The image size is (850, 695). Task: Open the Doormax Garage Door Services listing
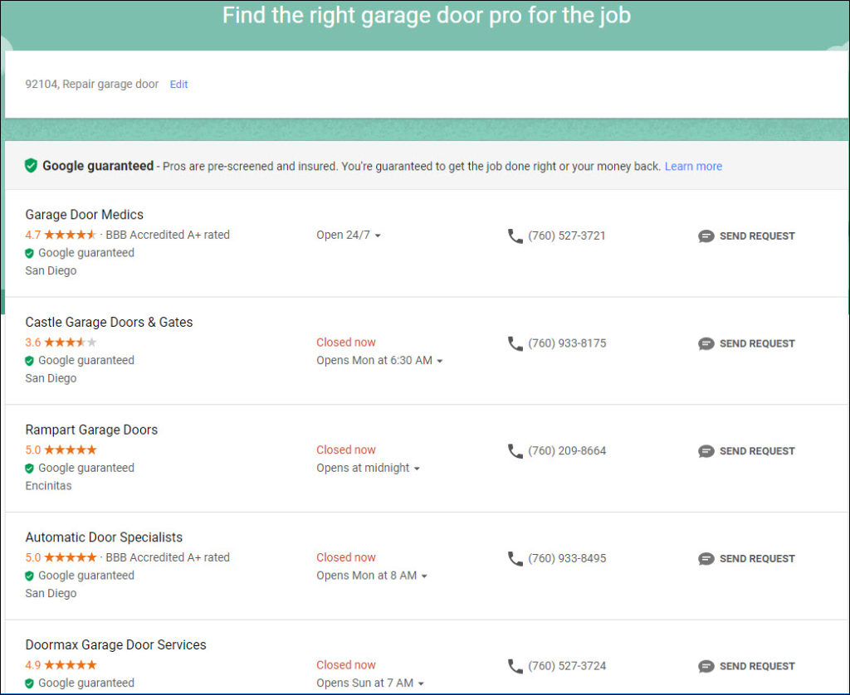(x=115, y=644)
